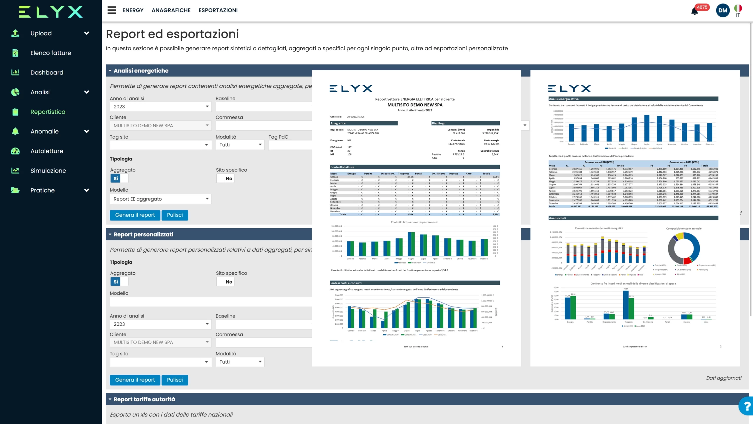This screenshot has height=424, width=753.
Task: Toggle Aggregato switch in Report personalizzati
Action: click(x=119, y=282)
